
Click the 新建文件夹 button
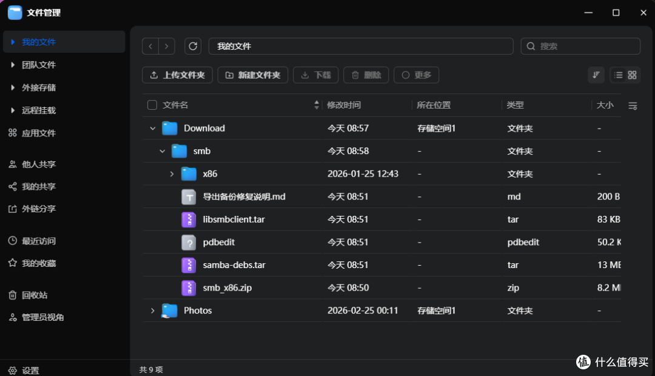point(253,75)
